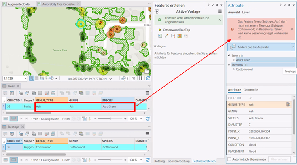This screenshot has width=297, height=165.
Task: Check Automatisch übernehmen checkbox
Action: coord(229,159)
